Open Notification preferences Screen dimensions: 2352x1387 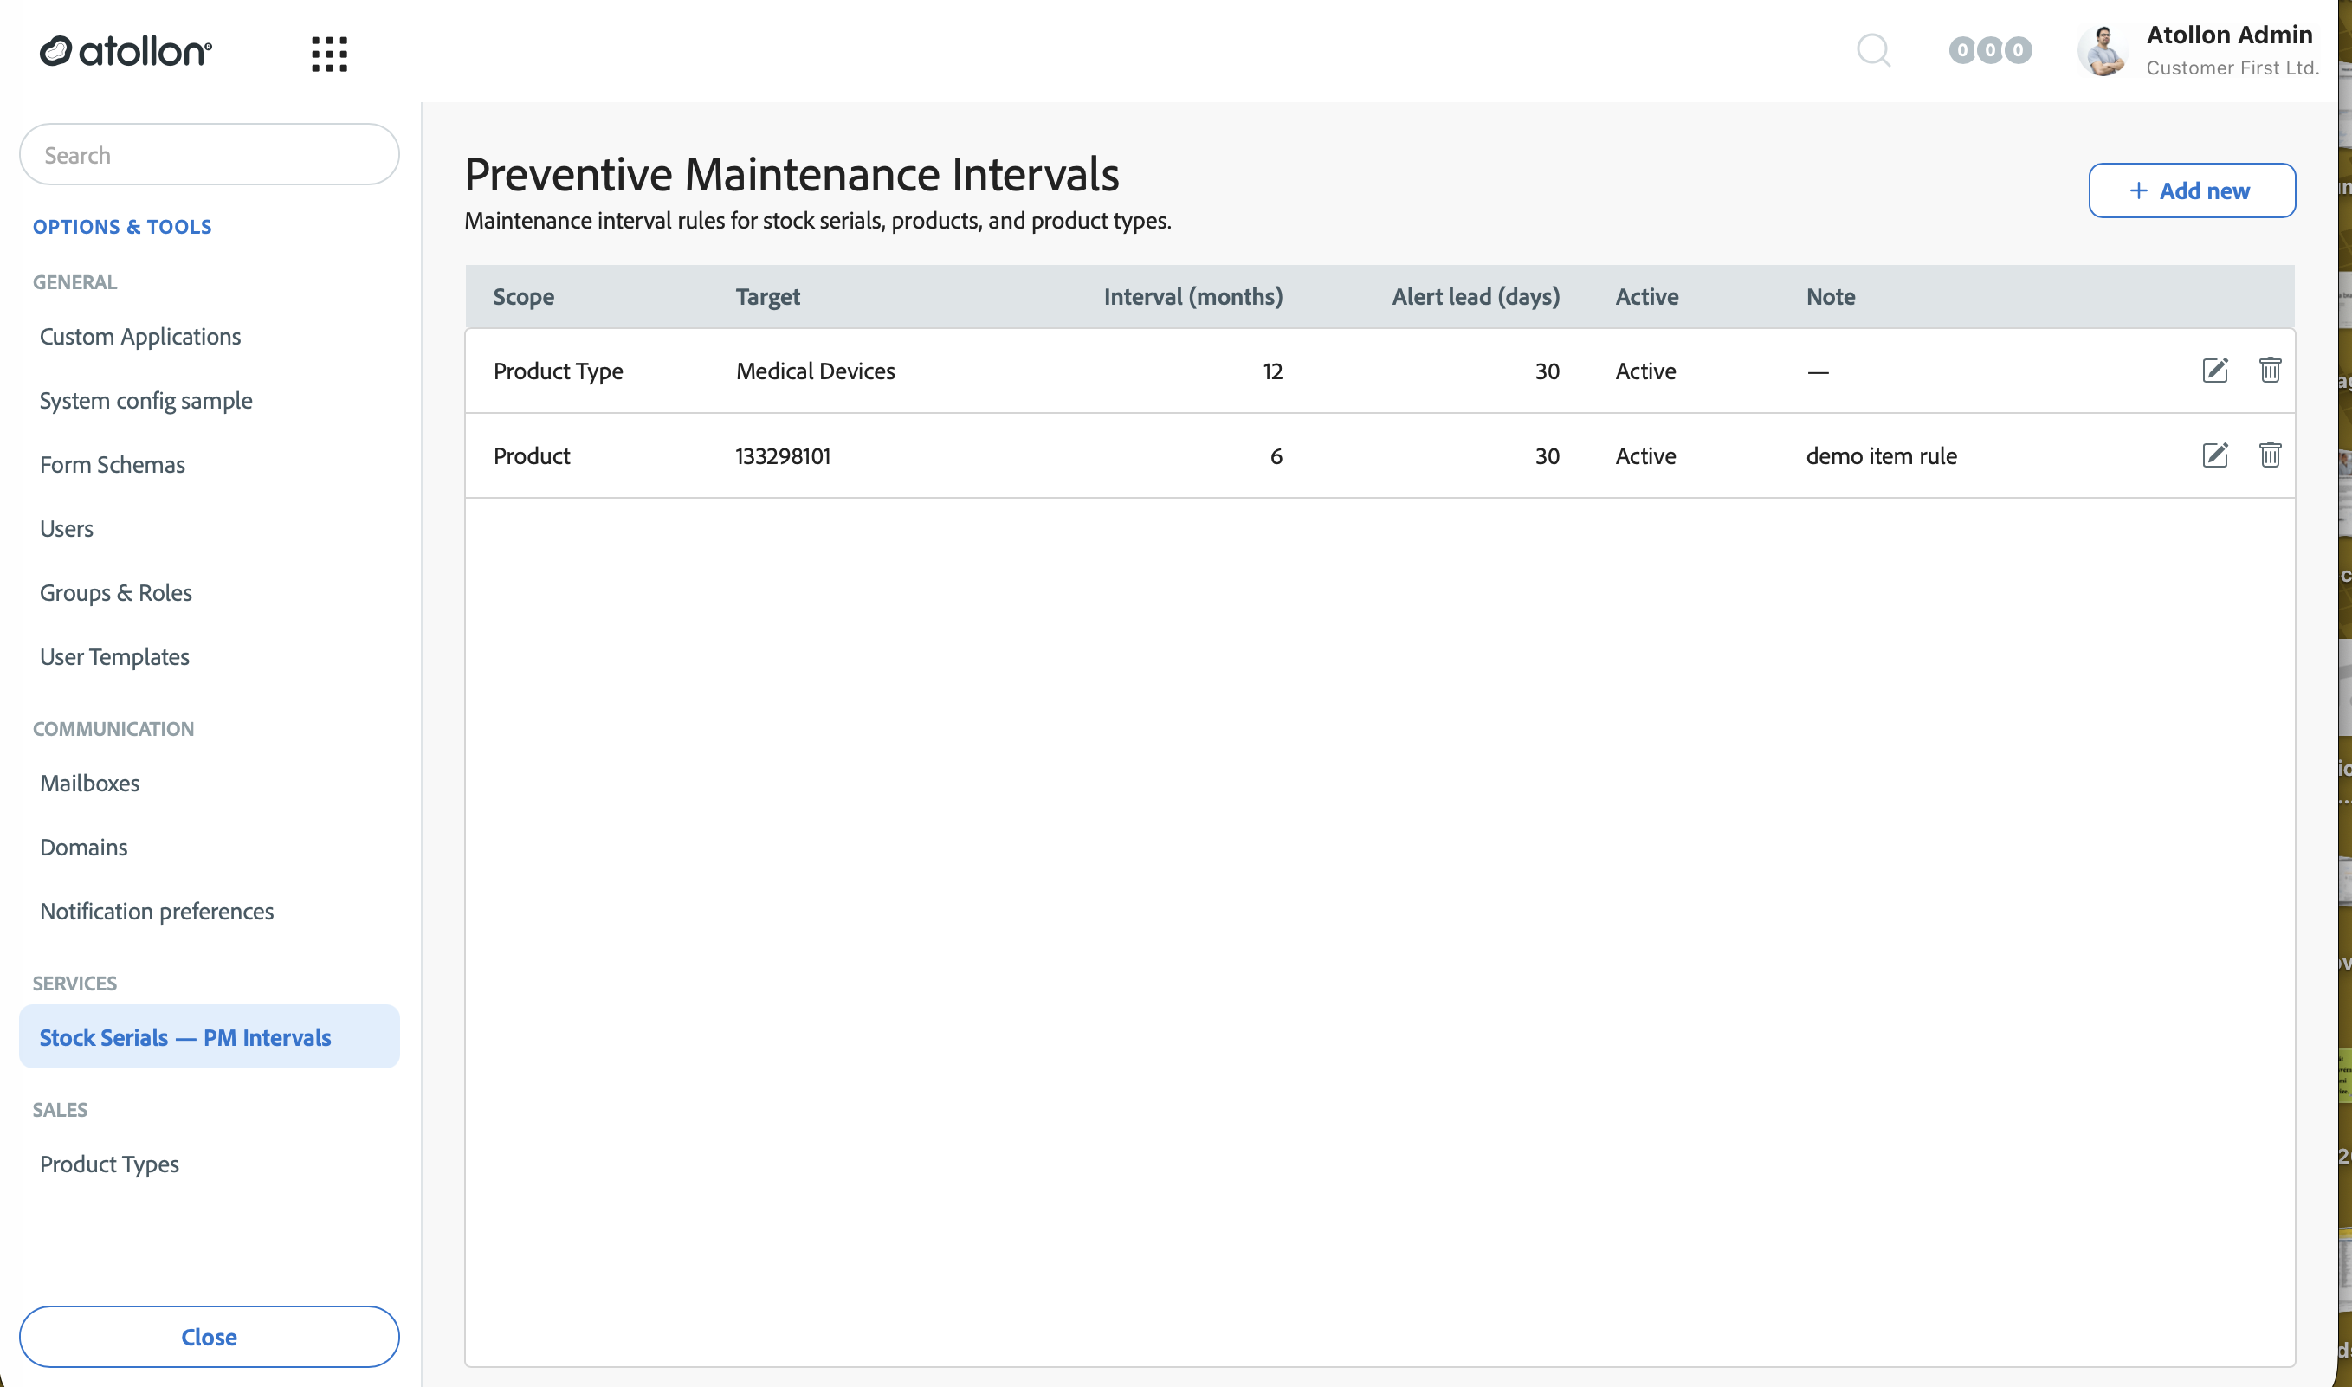click(x=157, y=912)
